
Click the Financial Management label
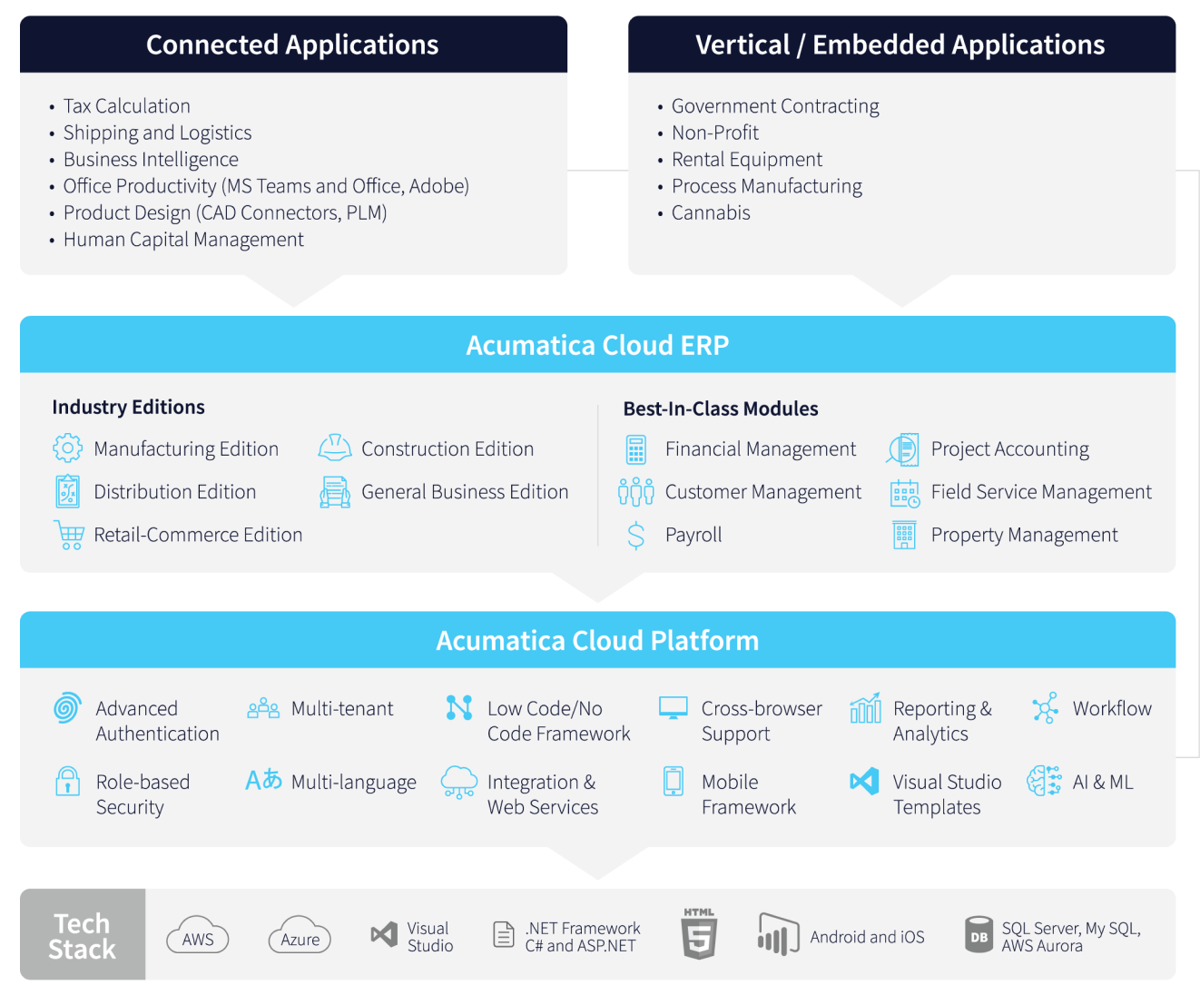761,448
